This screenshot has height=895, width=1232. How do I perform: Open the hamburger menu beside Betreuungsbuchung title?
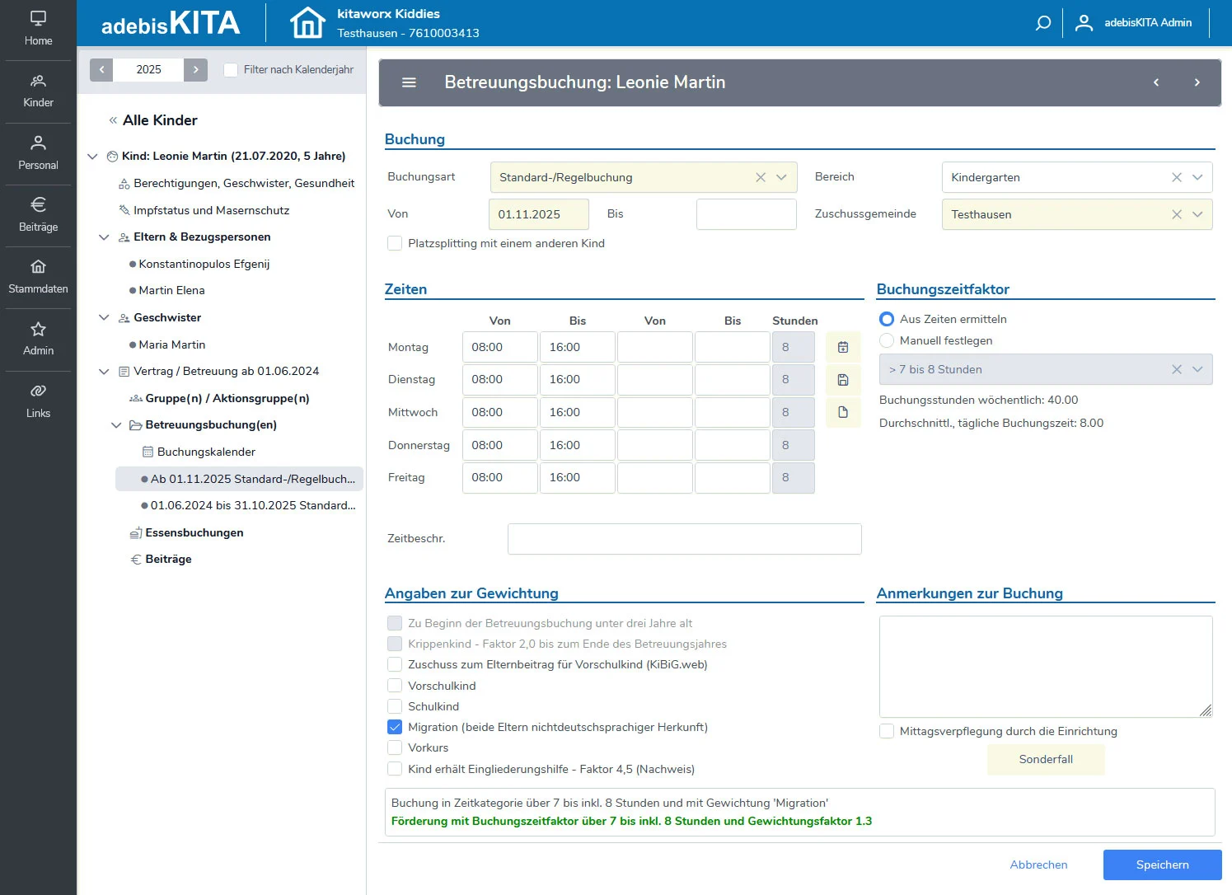pyautogui.click(x=409, y=82)
